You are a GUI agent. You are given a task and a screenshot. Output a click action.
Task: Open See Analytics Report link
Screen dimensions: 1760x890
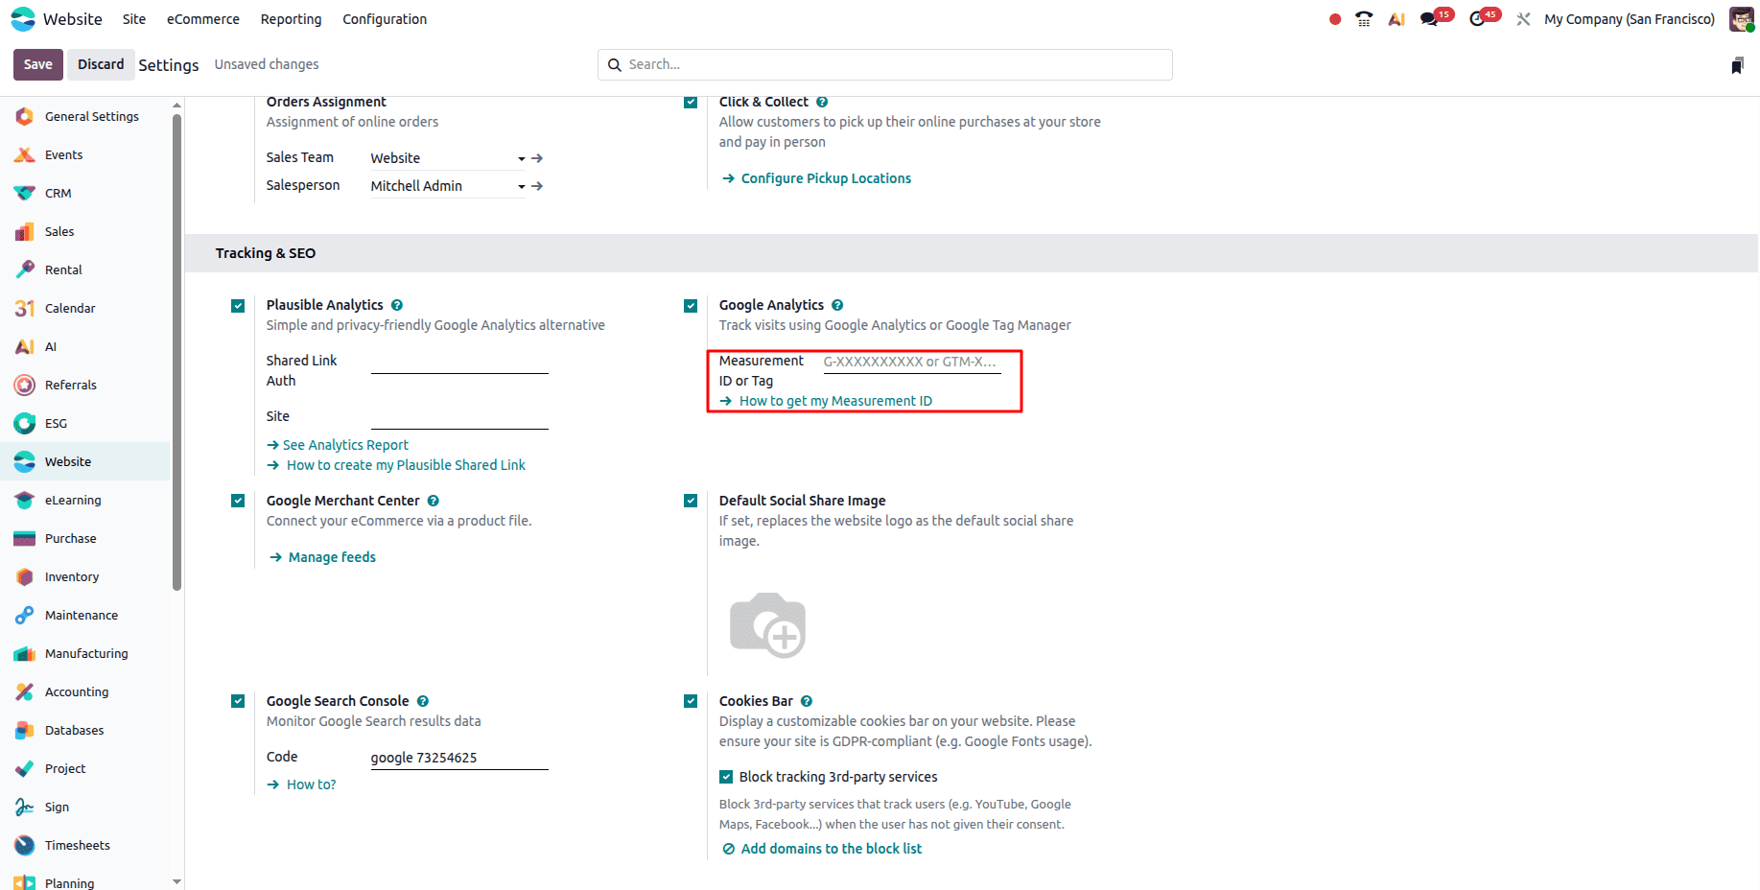338,445
